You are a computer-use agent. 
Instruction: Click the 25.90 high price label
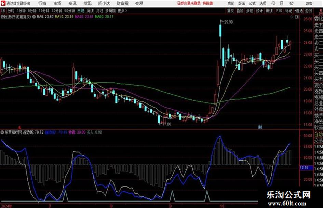tap(228, 22)
